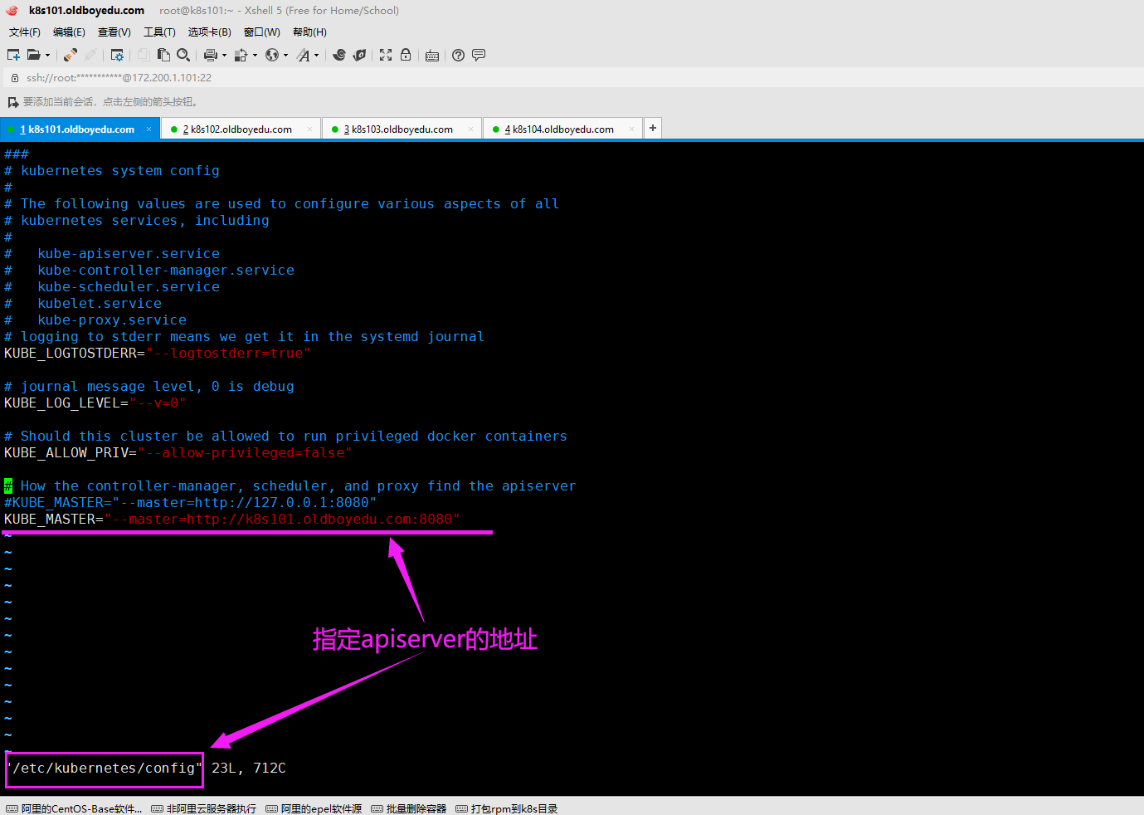
Task: Open Find with the magnifier icon
Action: 183,55
